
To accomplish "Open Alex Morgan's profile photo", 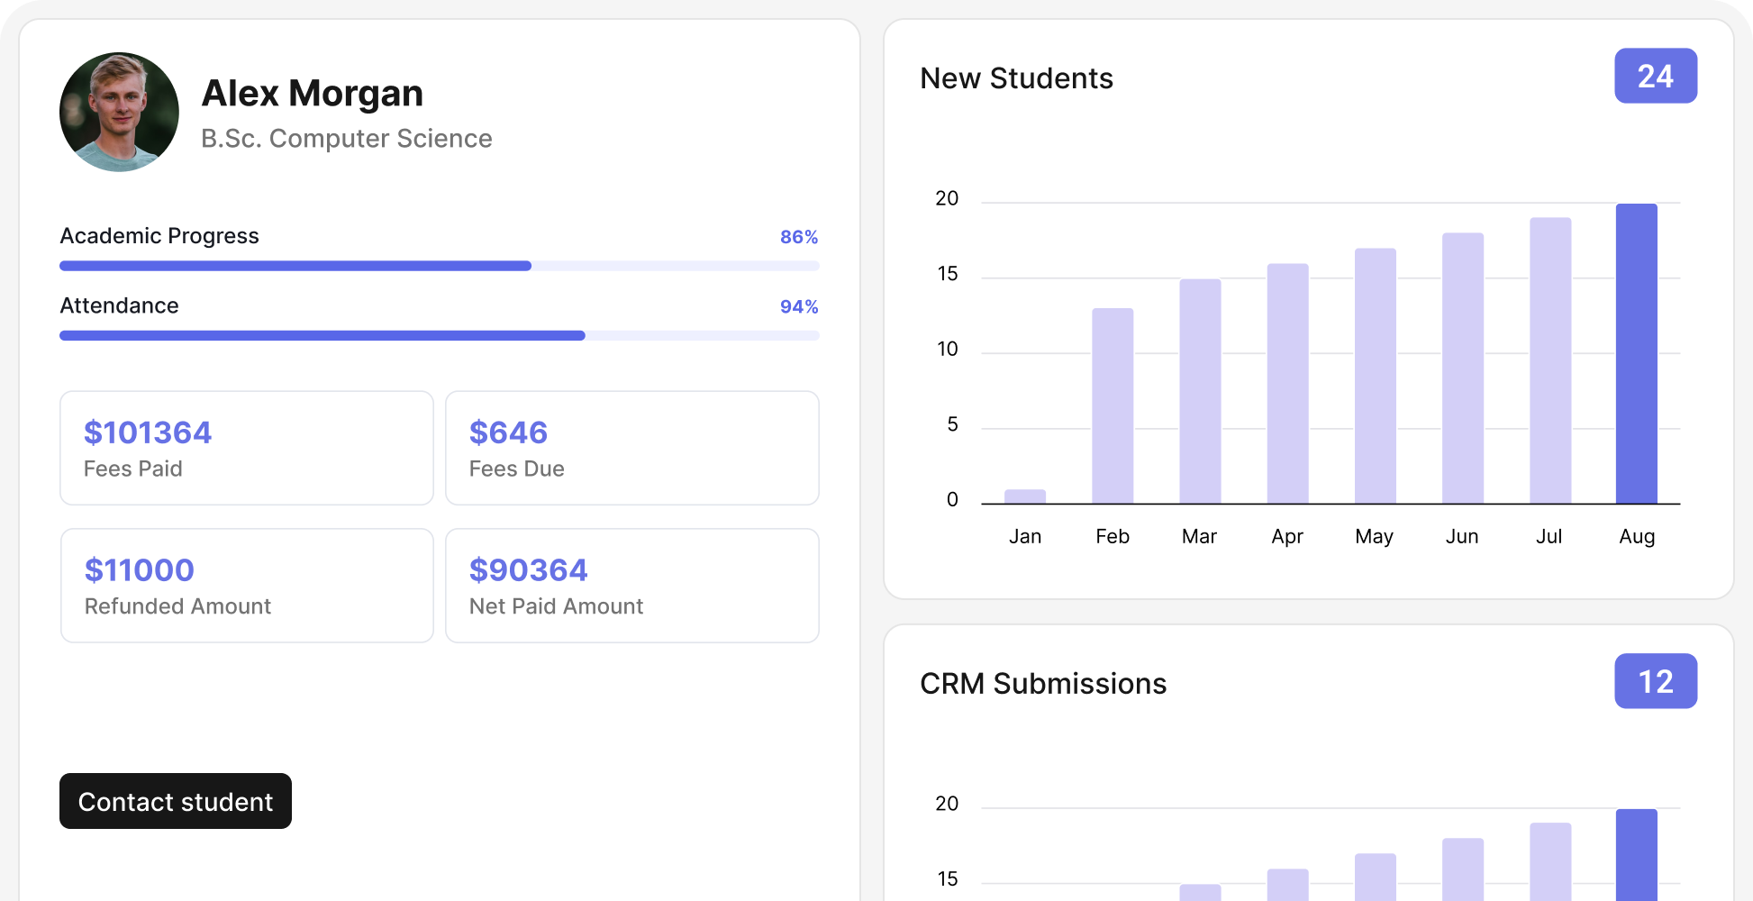I will pyautogui.click(x=119, y=112).
